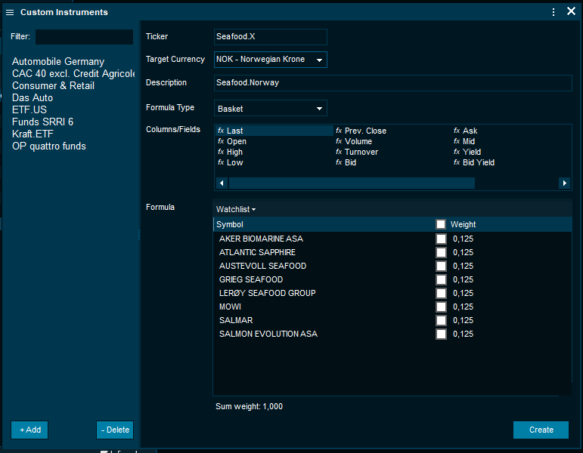The height and width of the screenshot is (453, 583).
Task: Pick the fx Volume field
Action: tap(358, 141)
